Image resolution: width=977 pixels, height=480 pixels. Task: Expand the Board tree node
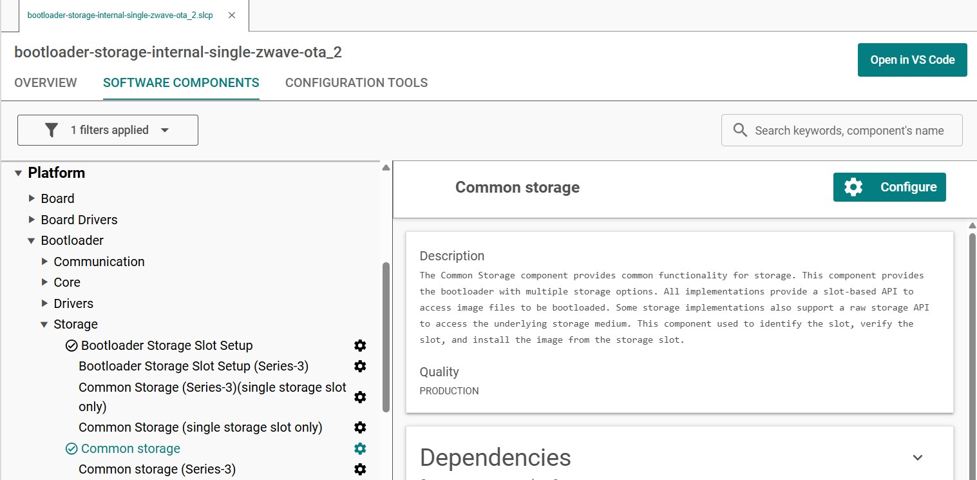[x=32, y=198]
